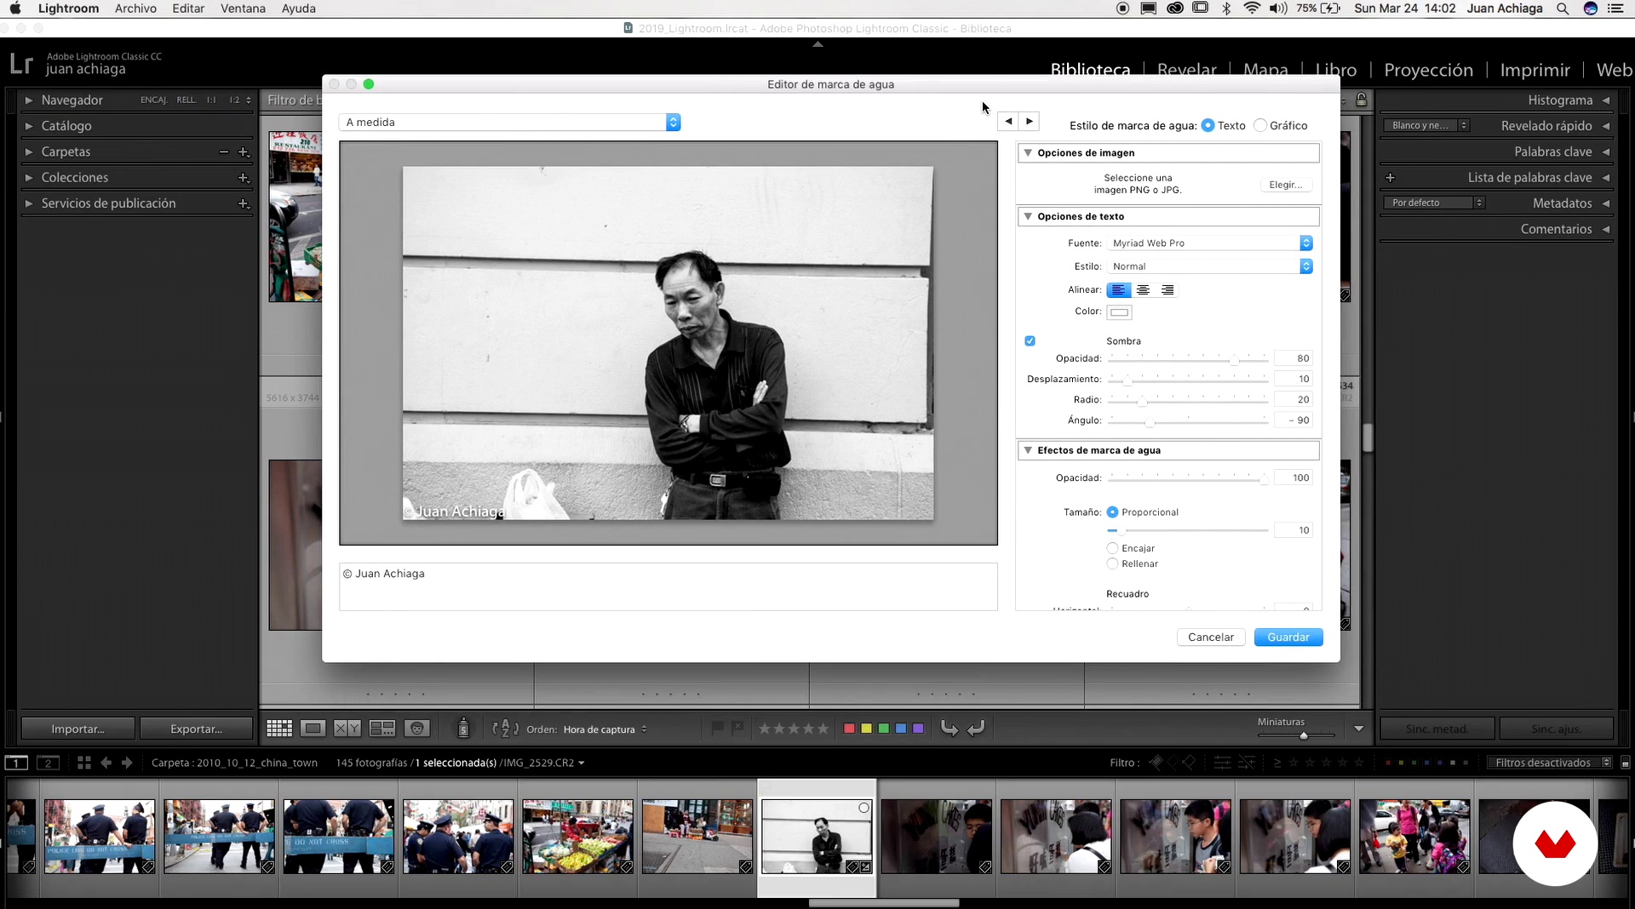
Task: Collapse Opciones de texto section
Action: (1028, 217)
